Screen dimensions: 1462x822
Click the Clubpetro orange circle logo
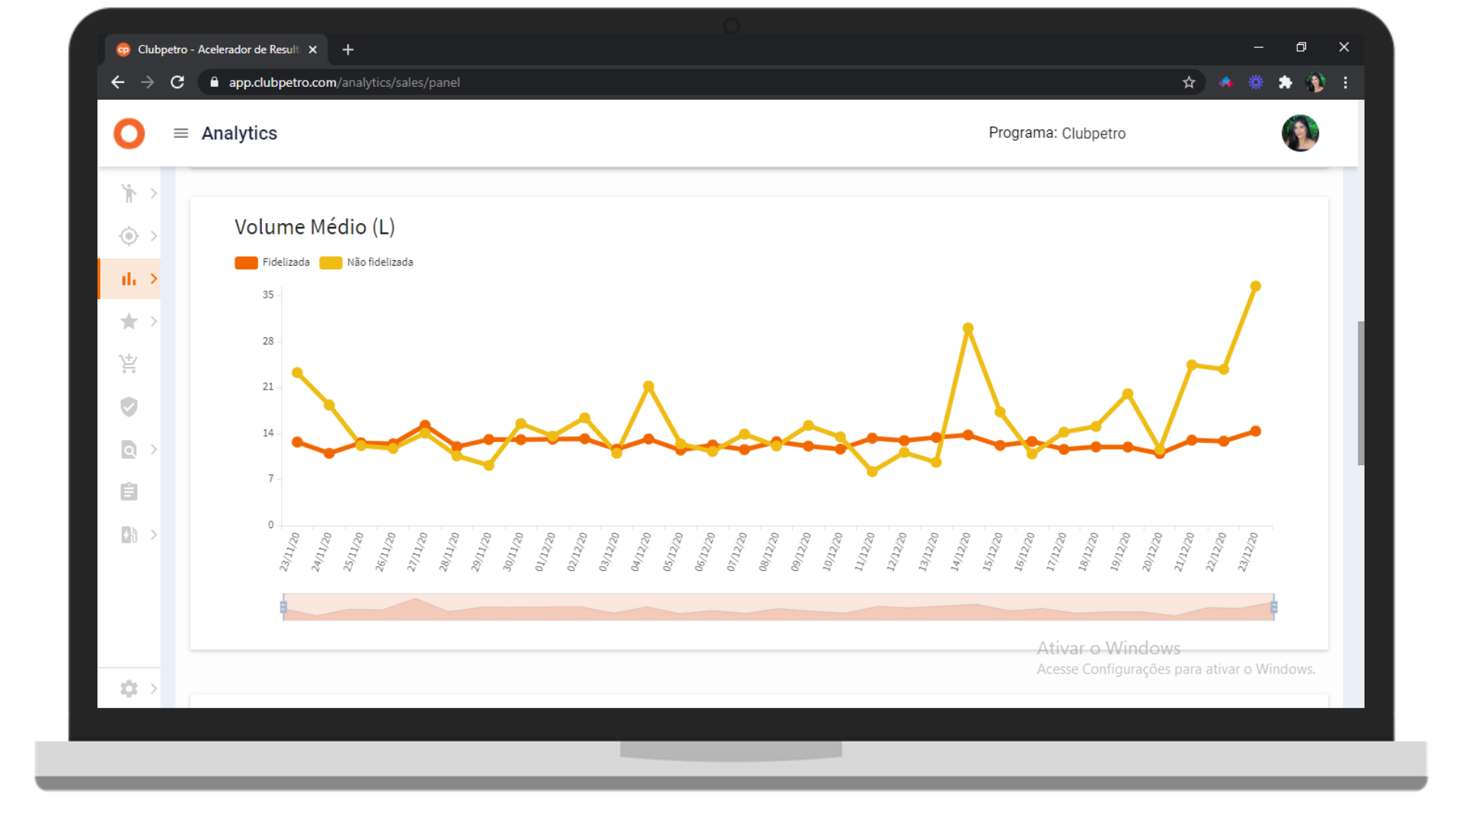[129, 133]
